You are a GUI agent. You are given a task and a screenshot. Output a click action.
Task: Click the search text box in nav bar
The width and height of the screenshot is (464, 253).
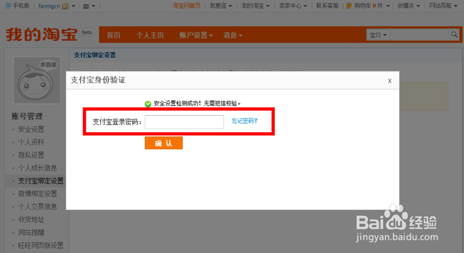419,35
